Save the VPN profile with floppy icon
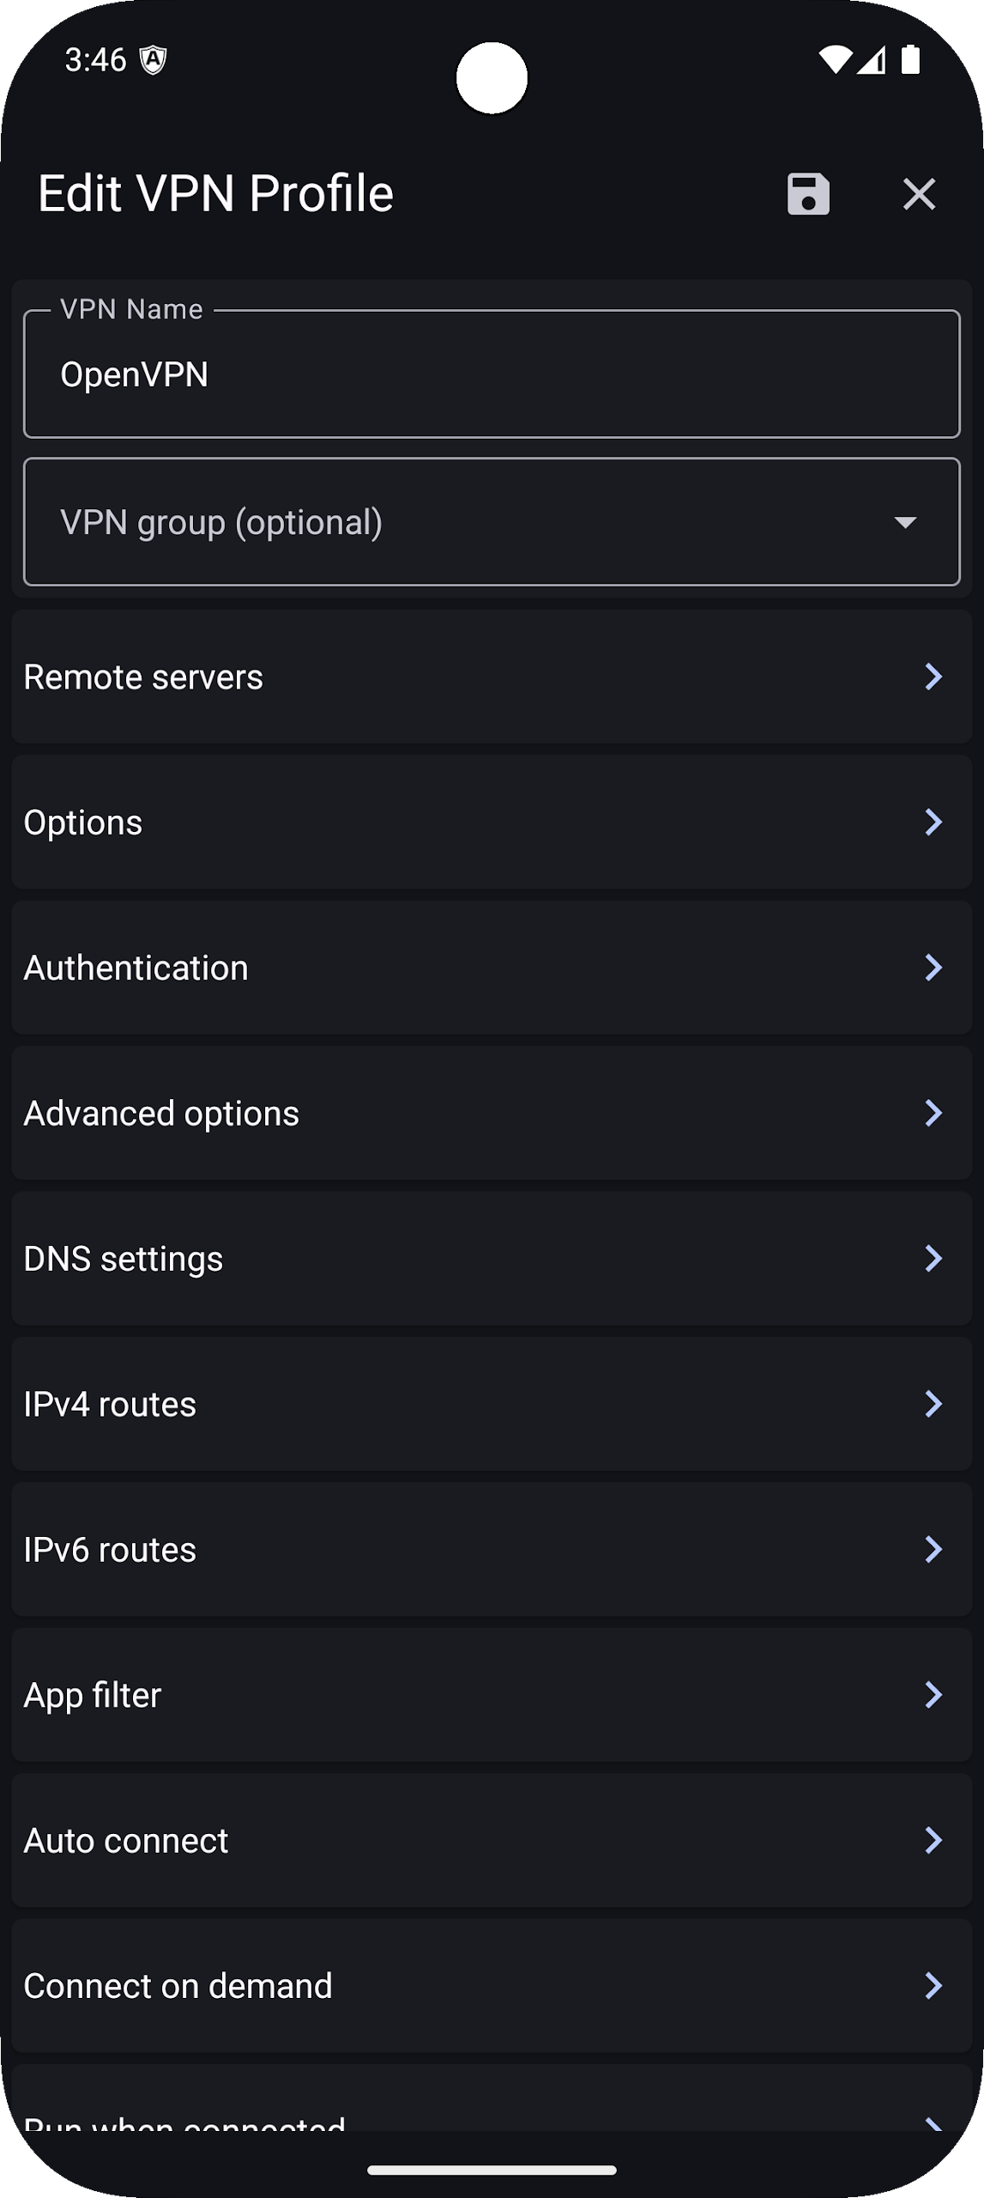The image size is (984, 2198). click(808, 193)
